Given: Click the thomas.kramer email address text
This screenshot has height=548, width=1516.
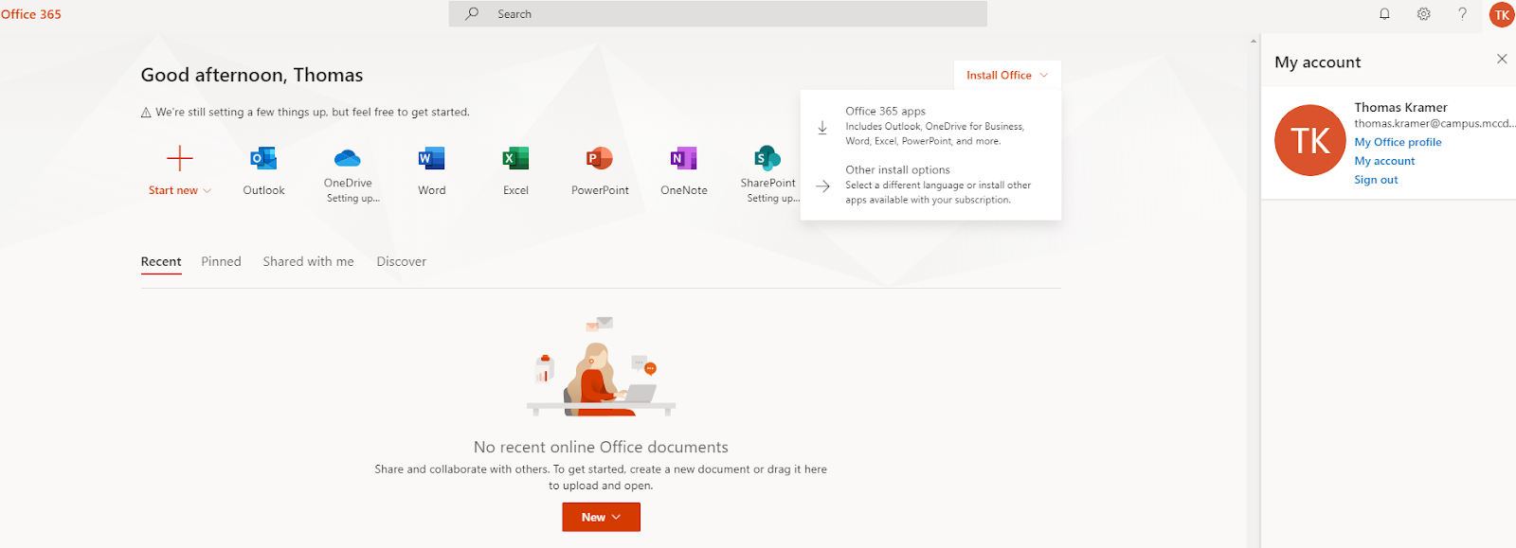Looking at the screenshot, I should tap(1435, 124).
